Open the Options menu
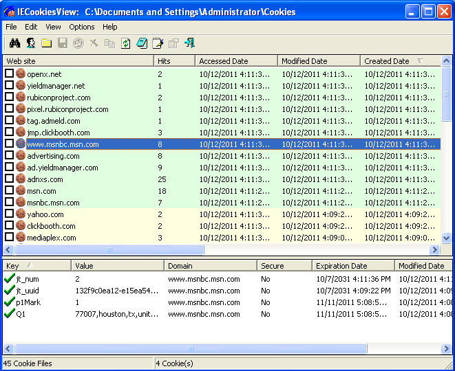This screenshot has width=455, height=371. click(82, 27)
